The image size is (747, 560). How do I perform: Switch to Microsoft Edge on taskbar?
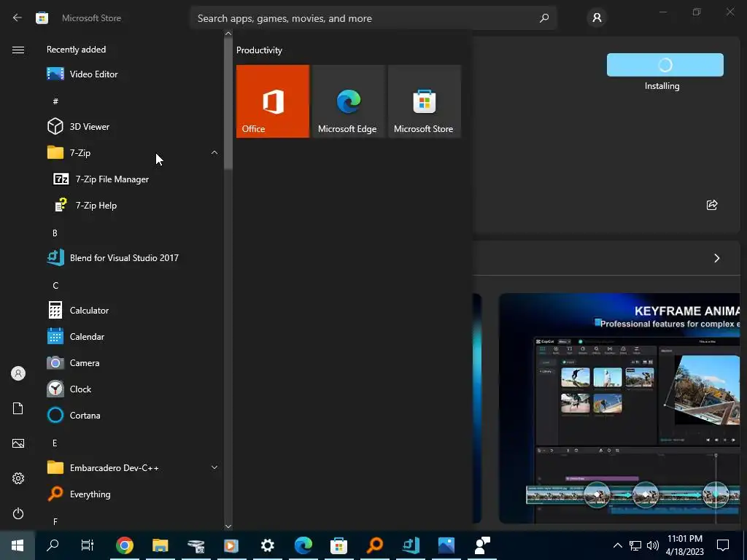303,545
